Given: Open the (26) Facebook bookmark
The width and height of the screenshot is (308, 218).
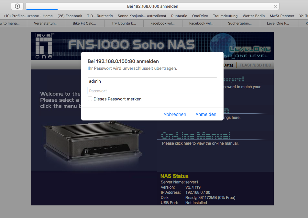Looking at the screenshot, I should click(70, 16).
